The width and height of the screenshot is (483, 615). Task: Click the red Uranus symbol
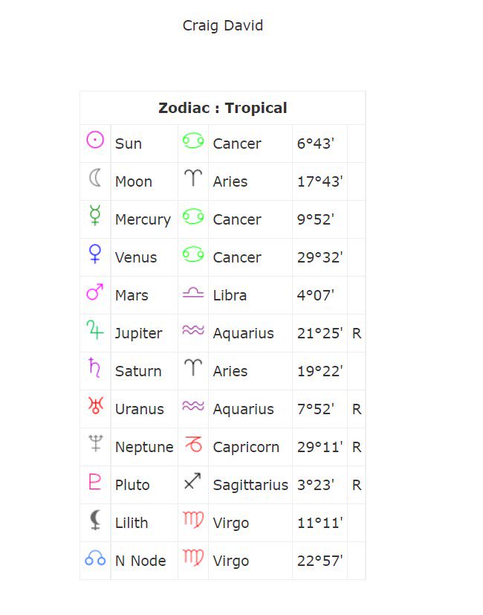click(x=95, y=405)
